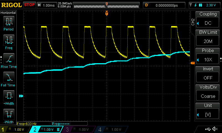The width and height of the screenshot is (222, 133).
Task: Select the inactive channel 4 label
Action: click(x=111, y=129)
